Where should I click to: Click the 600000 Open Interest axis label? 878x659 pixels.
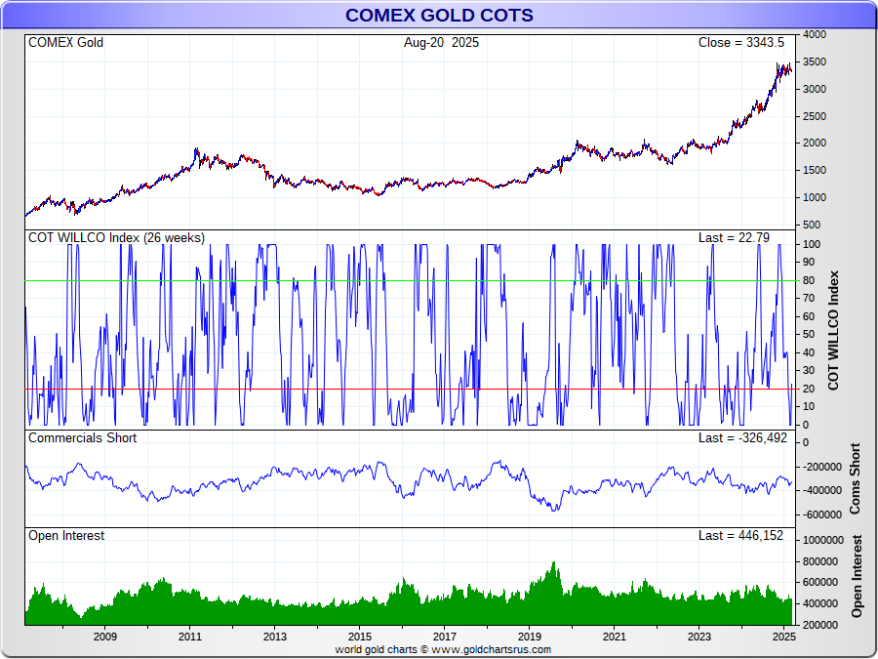click(820, 583)
